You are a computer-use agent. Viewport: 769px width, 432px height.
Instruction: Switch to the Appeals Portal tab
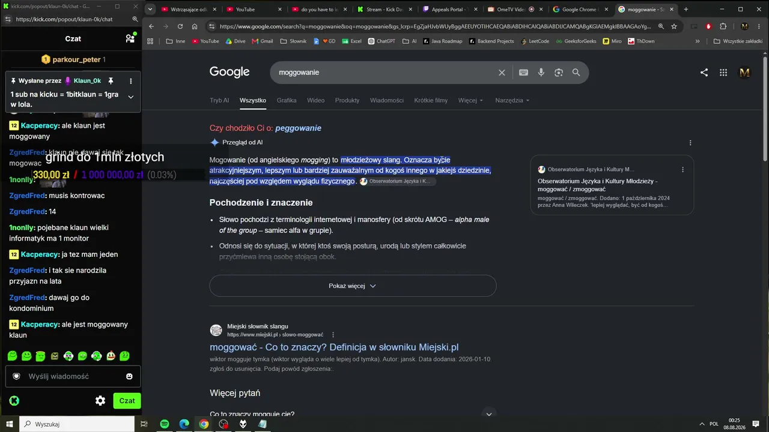click(x=449, y=9)
